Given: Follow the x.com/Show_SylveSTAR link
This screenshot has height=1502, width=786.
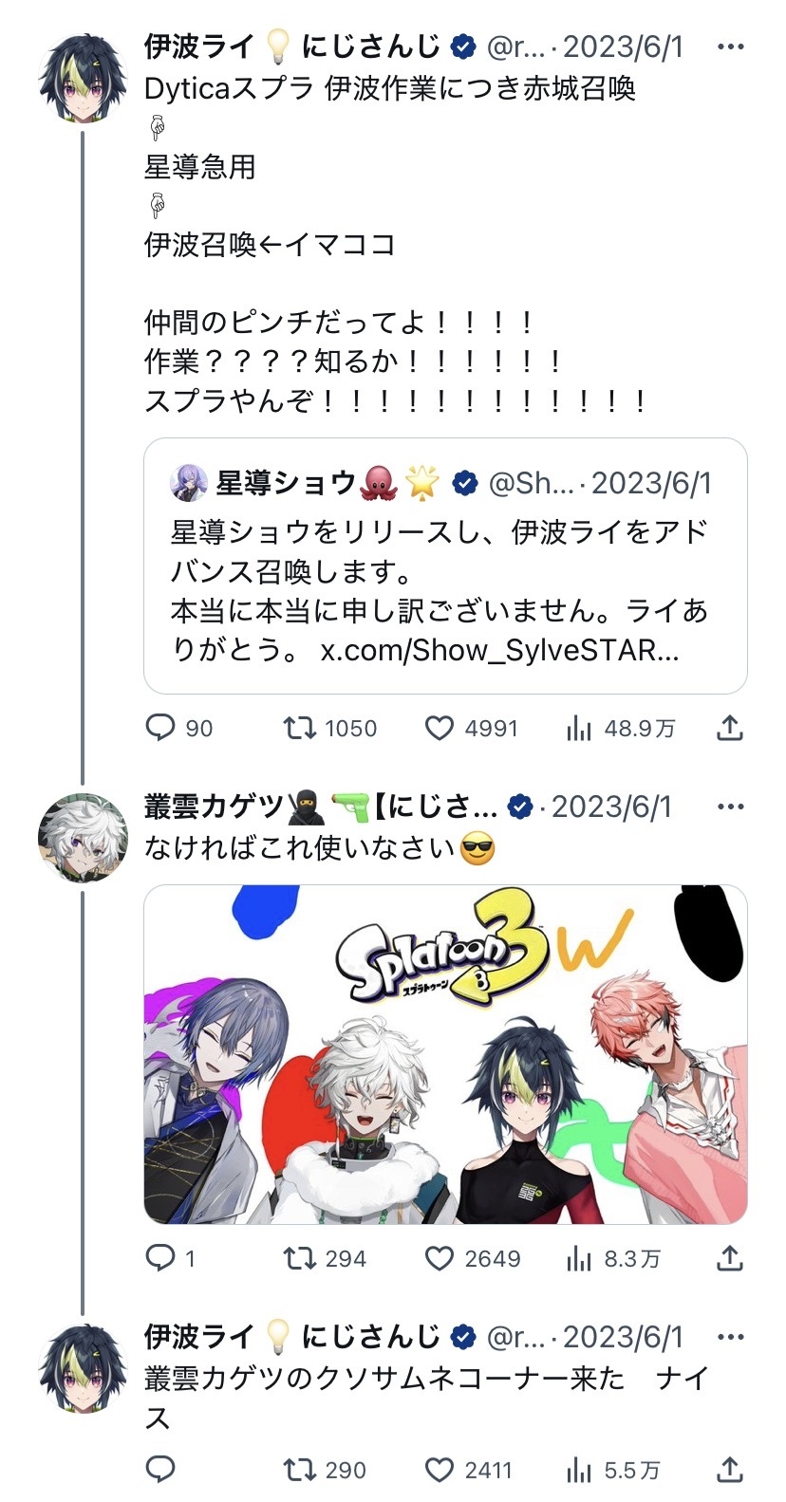Looking at the screenshot, I should tap(499, 651).
